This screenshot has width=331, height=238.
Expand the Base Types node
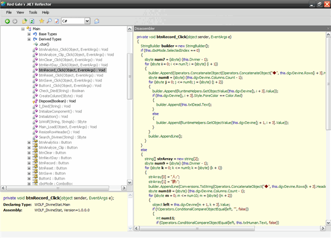(29, 34)
